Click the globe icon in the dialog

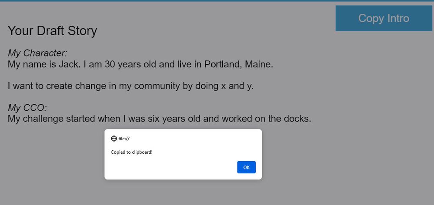click(114, 139)
